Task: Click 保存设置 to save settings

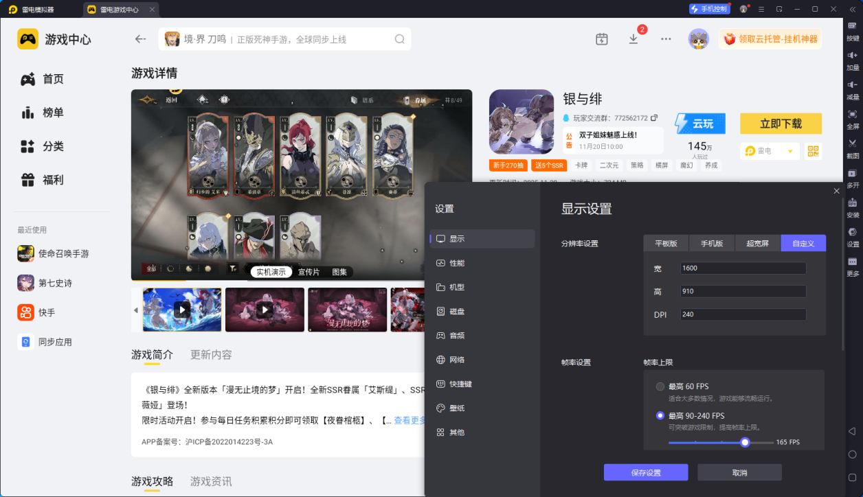Action: pos(646,472)
